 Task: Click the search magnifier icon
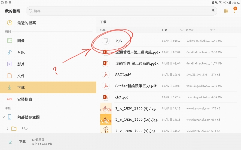(31, 11)
